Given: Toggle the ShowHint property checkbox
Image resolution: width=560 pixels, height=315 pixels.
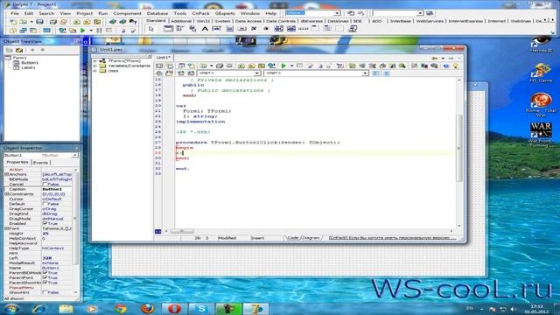Looking at the screenshot, I should coord(45,292).
